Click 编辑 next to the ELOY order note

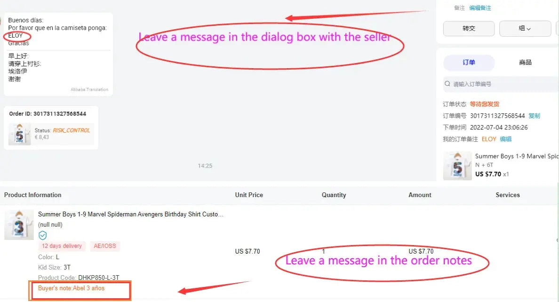click(505, 139)
